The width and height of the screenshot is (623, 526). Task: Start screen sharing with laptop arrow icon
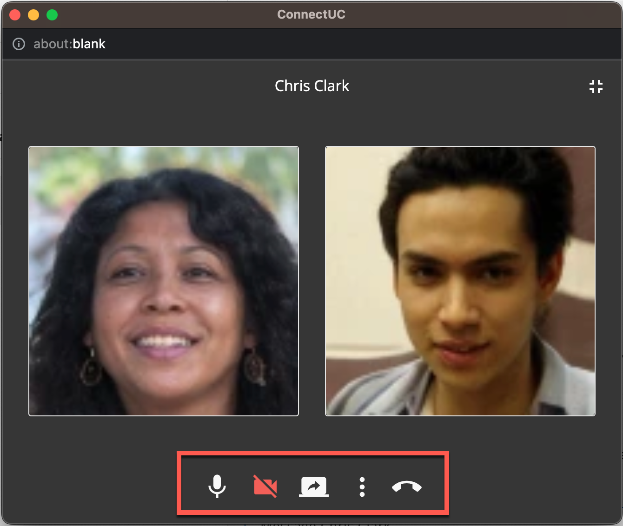pyautogui.click(x=314, y=487)
